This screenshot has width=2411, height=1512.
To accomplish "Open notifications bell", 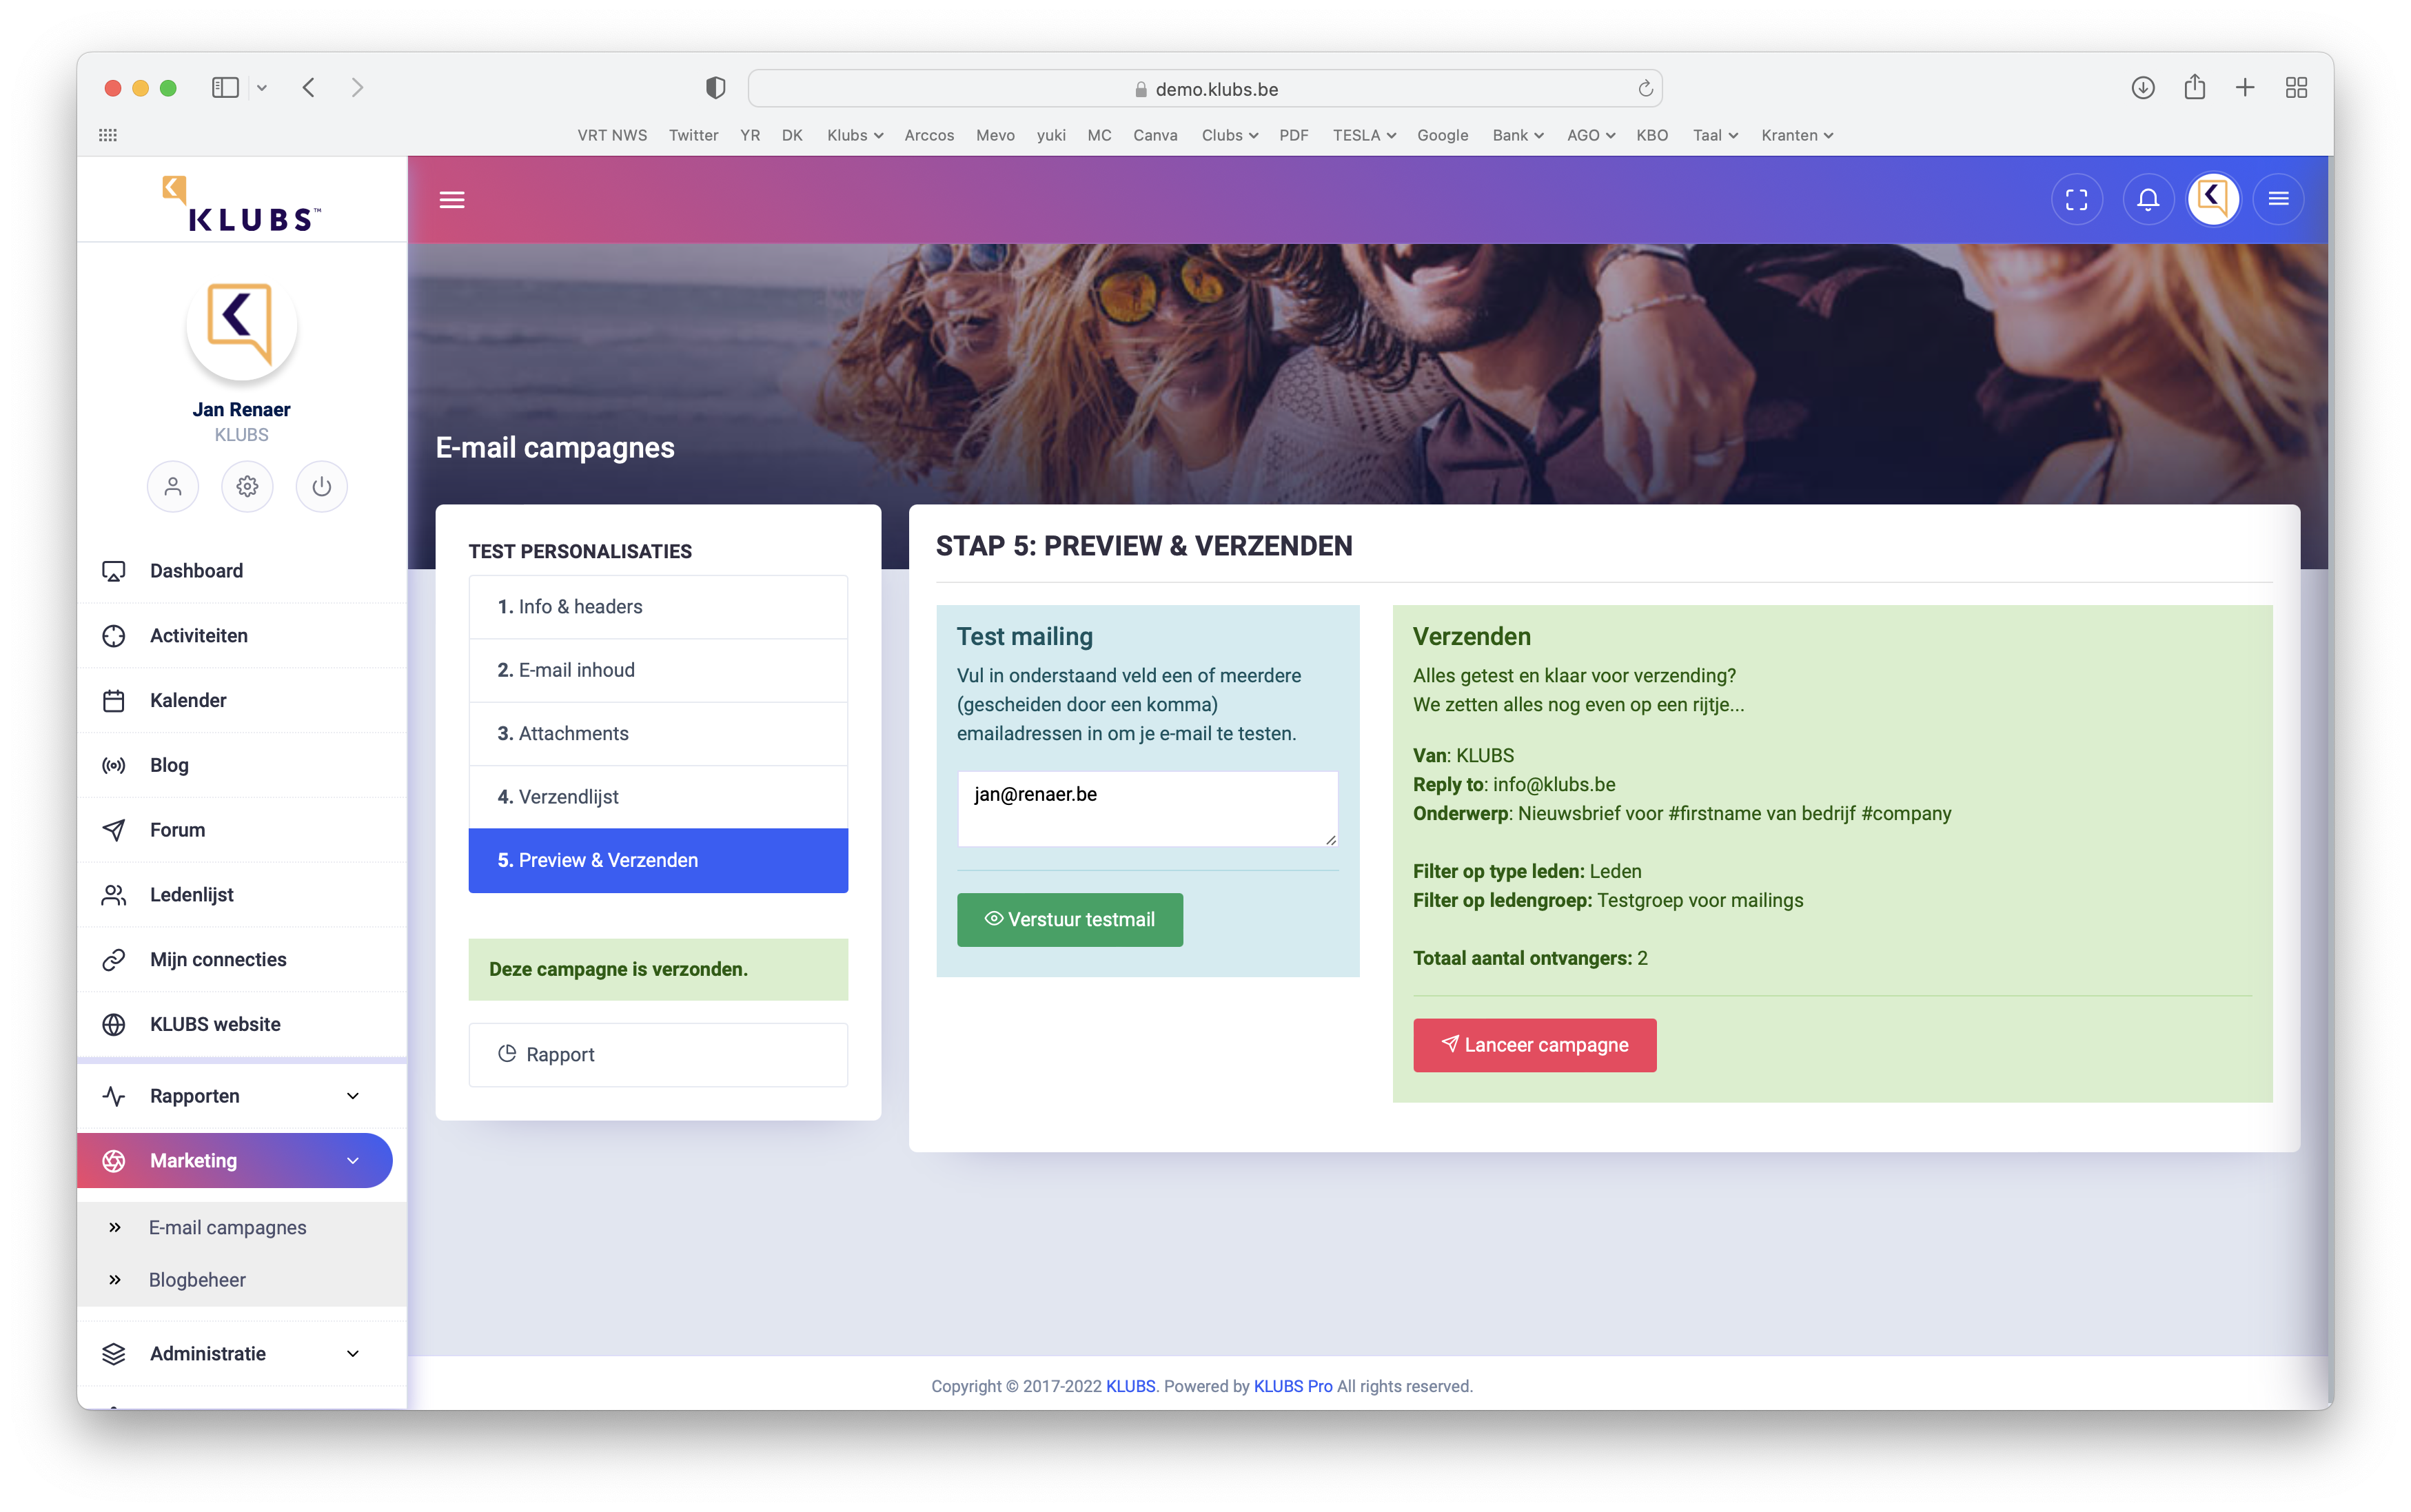I will (x=2147, y=200).
